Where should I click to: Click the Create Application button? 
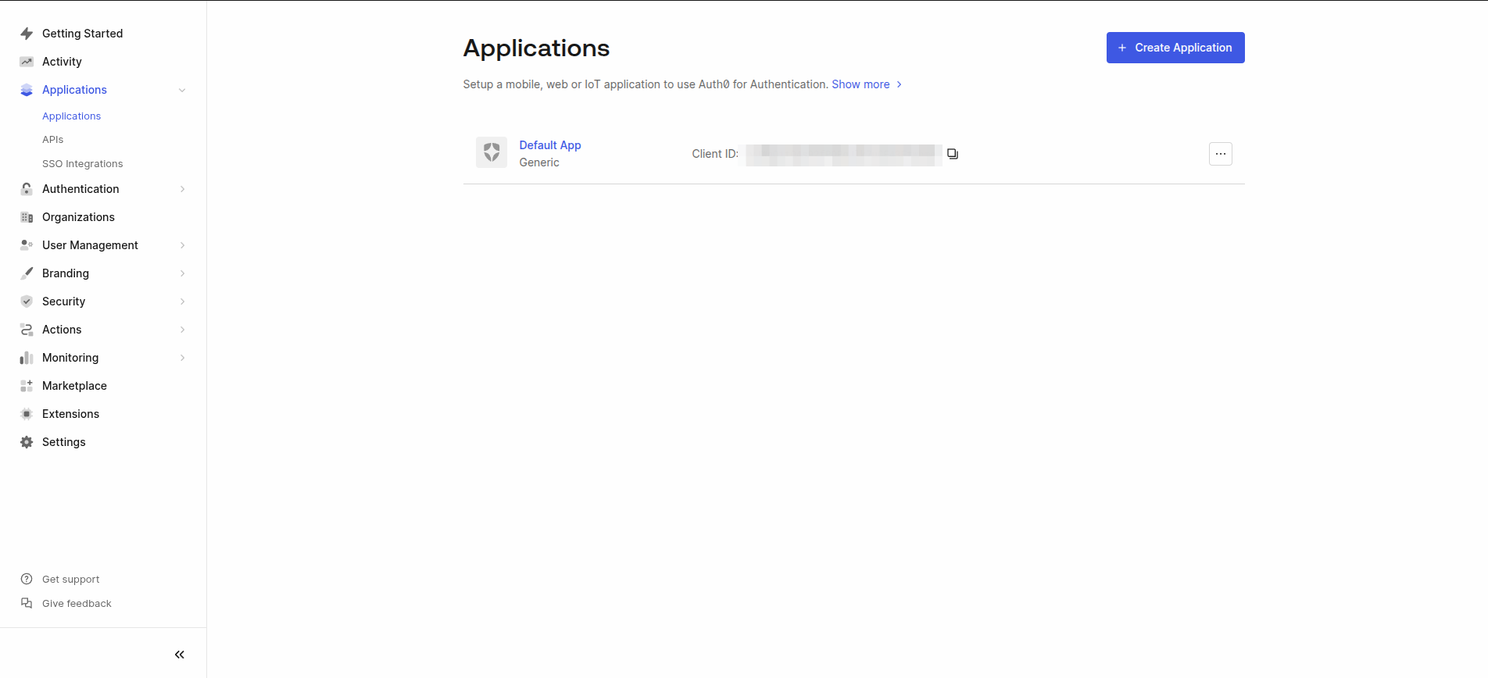(x=1175, y=48)
